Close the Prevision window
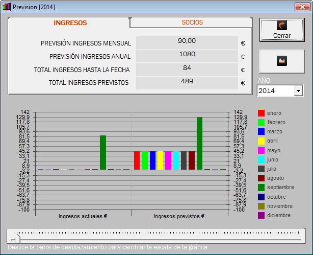 point(302,7)
